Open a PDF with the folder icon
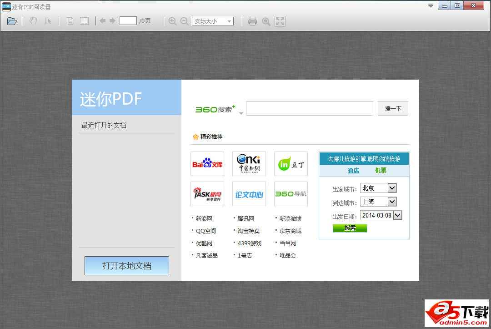Viewport: 491px width, 329px height. coord(12,20)
